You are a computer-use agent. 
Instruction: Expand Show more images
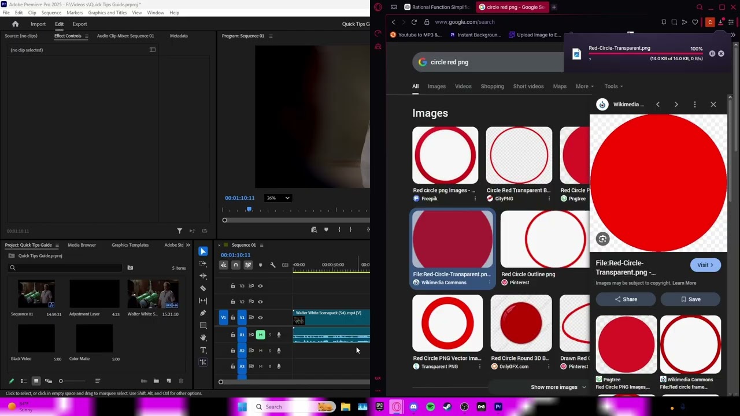[558, 387]
